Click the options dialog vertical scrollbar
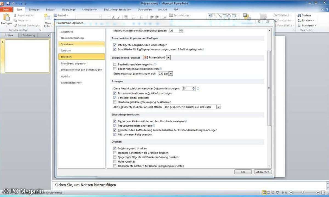Screen dimensions: 329x197 coord(269,88)
